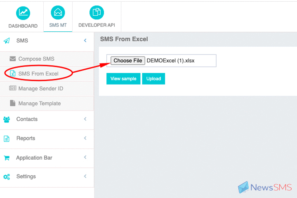Expand the Reports section chevron
The width and height of the screenshot is (297, 198).
pos(85,138)
